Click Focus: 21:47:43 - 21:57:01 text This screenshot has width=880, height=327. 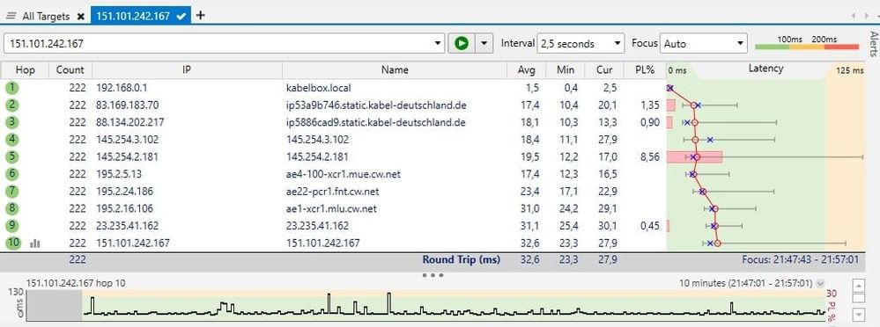[x=800, y=260]
